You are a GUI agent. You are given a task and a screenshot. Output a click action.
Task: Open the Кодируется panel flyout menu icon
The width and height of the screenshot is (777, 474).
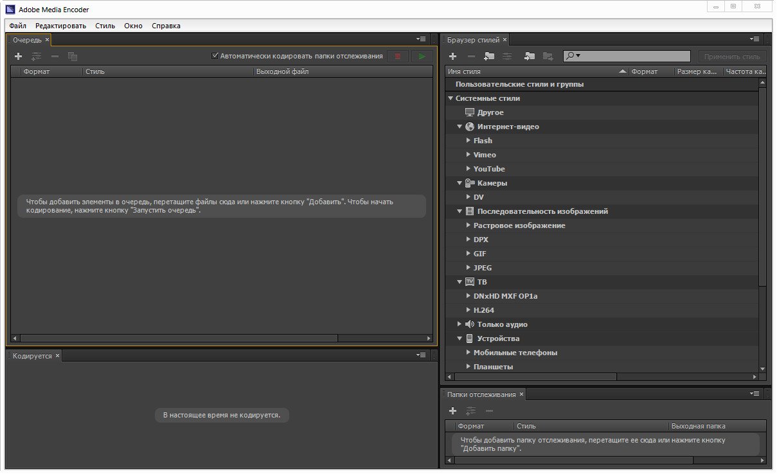pyautogui.click(x=421, y=355)
